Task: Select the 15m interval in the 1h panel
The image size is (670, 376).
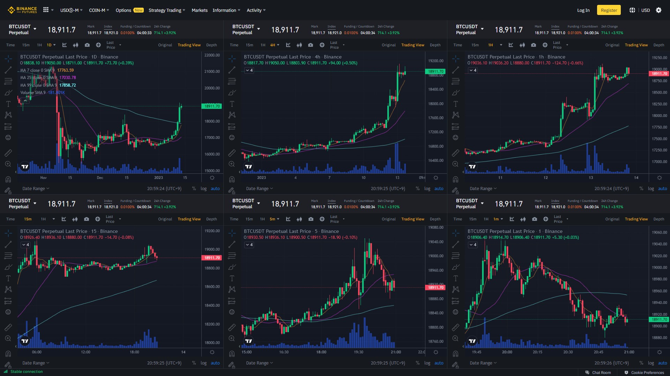Action: tap(475, 45)
